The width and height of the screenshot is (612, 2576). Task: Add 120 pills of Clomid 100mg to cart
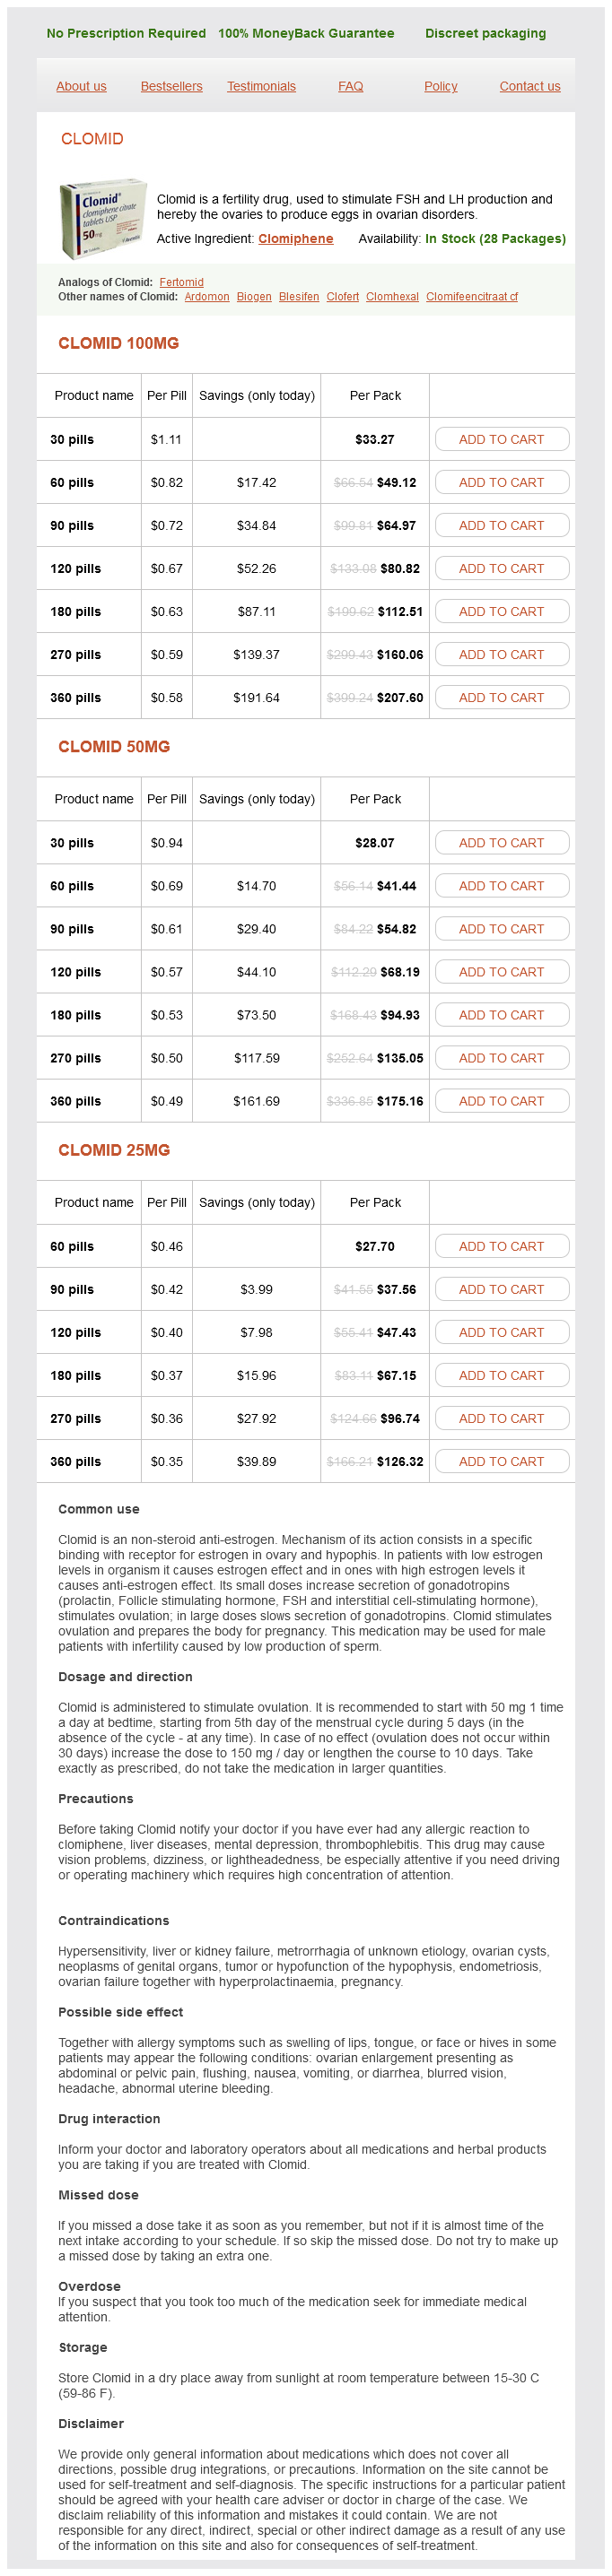pyautogui.click(x=501, y=568)
